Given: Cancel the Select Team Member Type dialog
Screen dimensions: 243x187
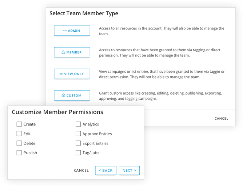Looking at the screenshot, I should tap(221, 119).
